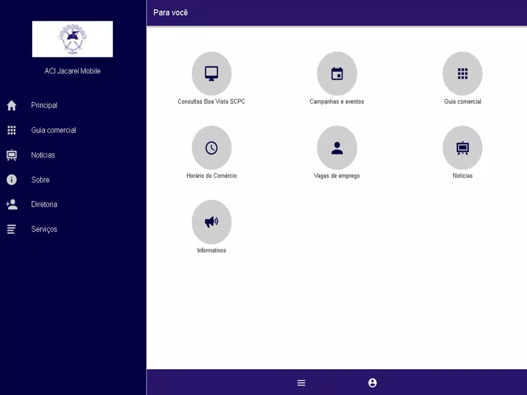Click the home icon in the sidebar

click(12, 105)
